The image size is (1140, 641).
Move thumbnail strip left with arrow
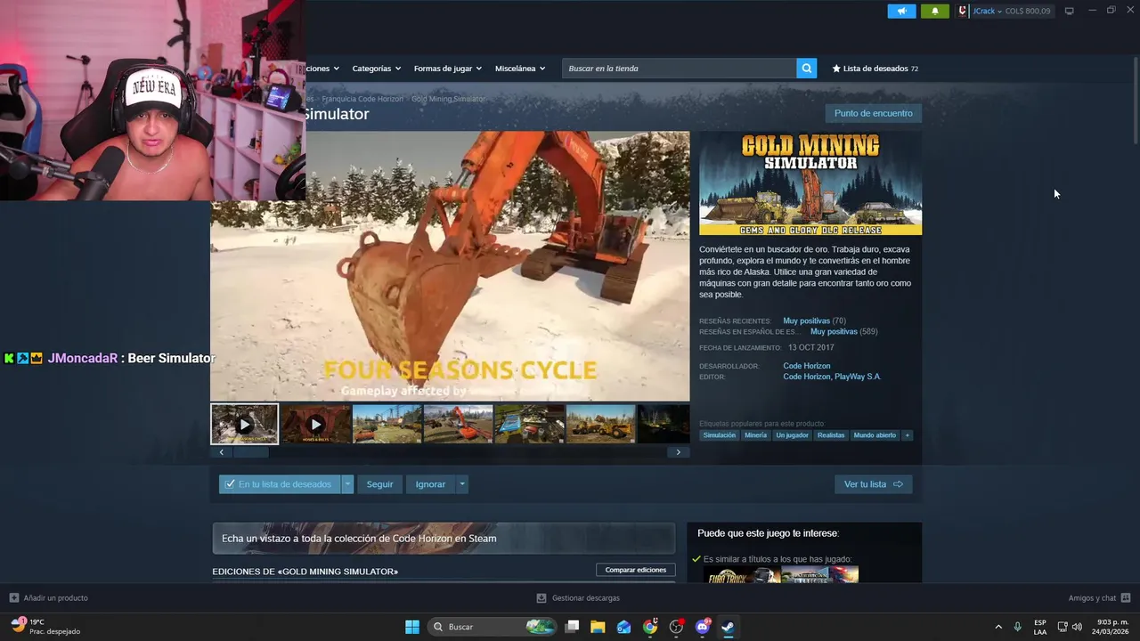coord(222,452)
